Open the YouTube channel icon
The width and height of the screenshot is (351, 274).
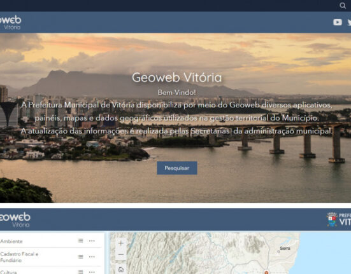click(338, 22)
